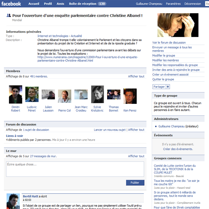
Task: Click the Julien Lausson name link
Action: (x=48, y=109)
